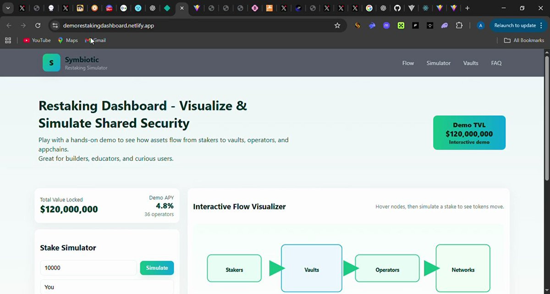Screen dimensions: 550x294
Task: Select the Networks flow node
Action: (463, 268)
